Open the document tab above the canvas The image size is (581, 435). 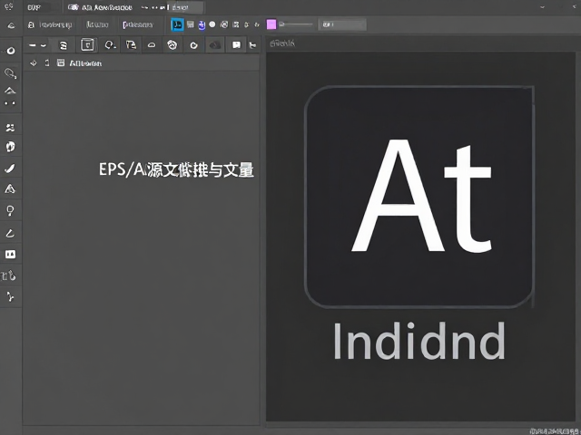click(282, 43)
